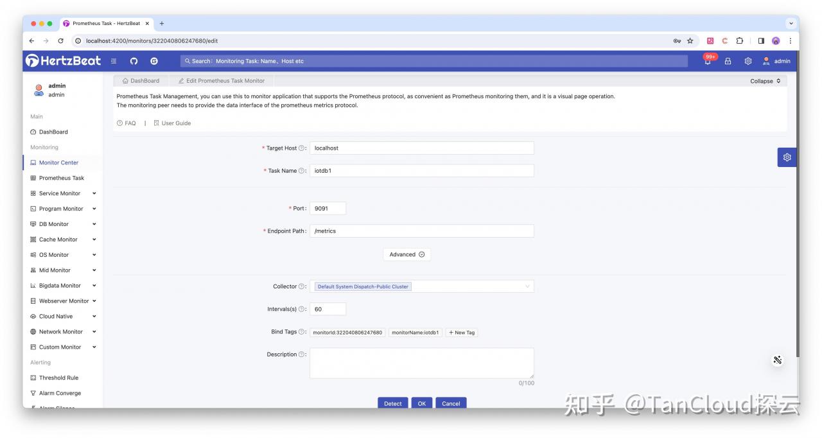
Task: Click the pink extension icon in the toolbar
Action: (x=710, y=40)
